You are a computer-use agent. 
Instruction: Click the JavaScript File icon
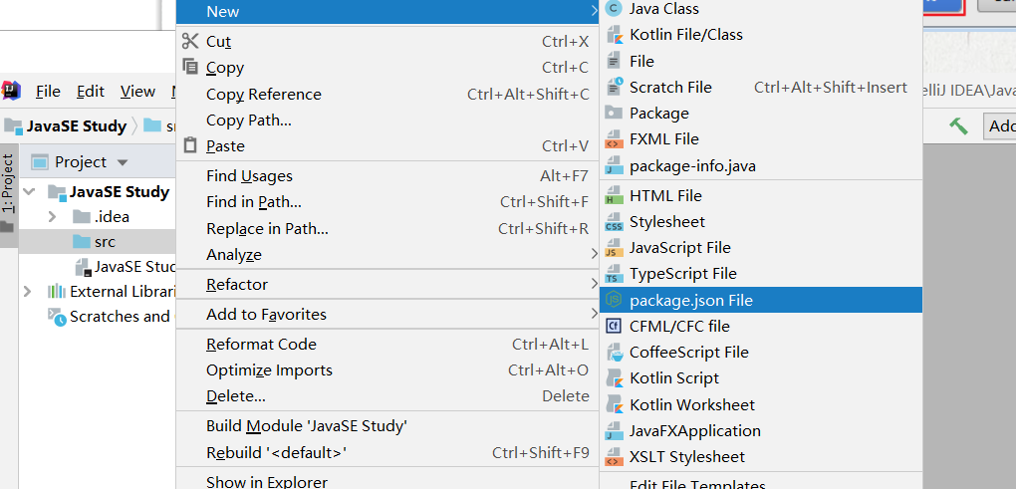click(x=613, y=247)
